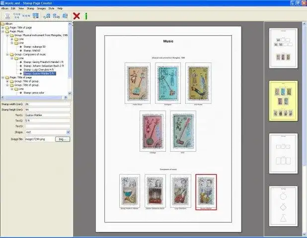Click the first blue image toolbar icon after the toolbar separator
Image resolution: width=307 pixels, height=238 pixels.
[47, 16]
